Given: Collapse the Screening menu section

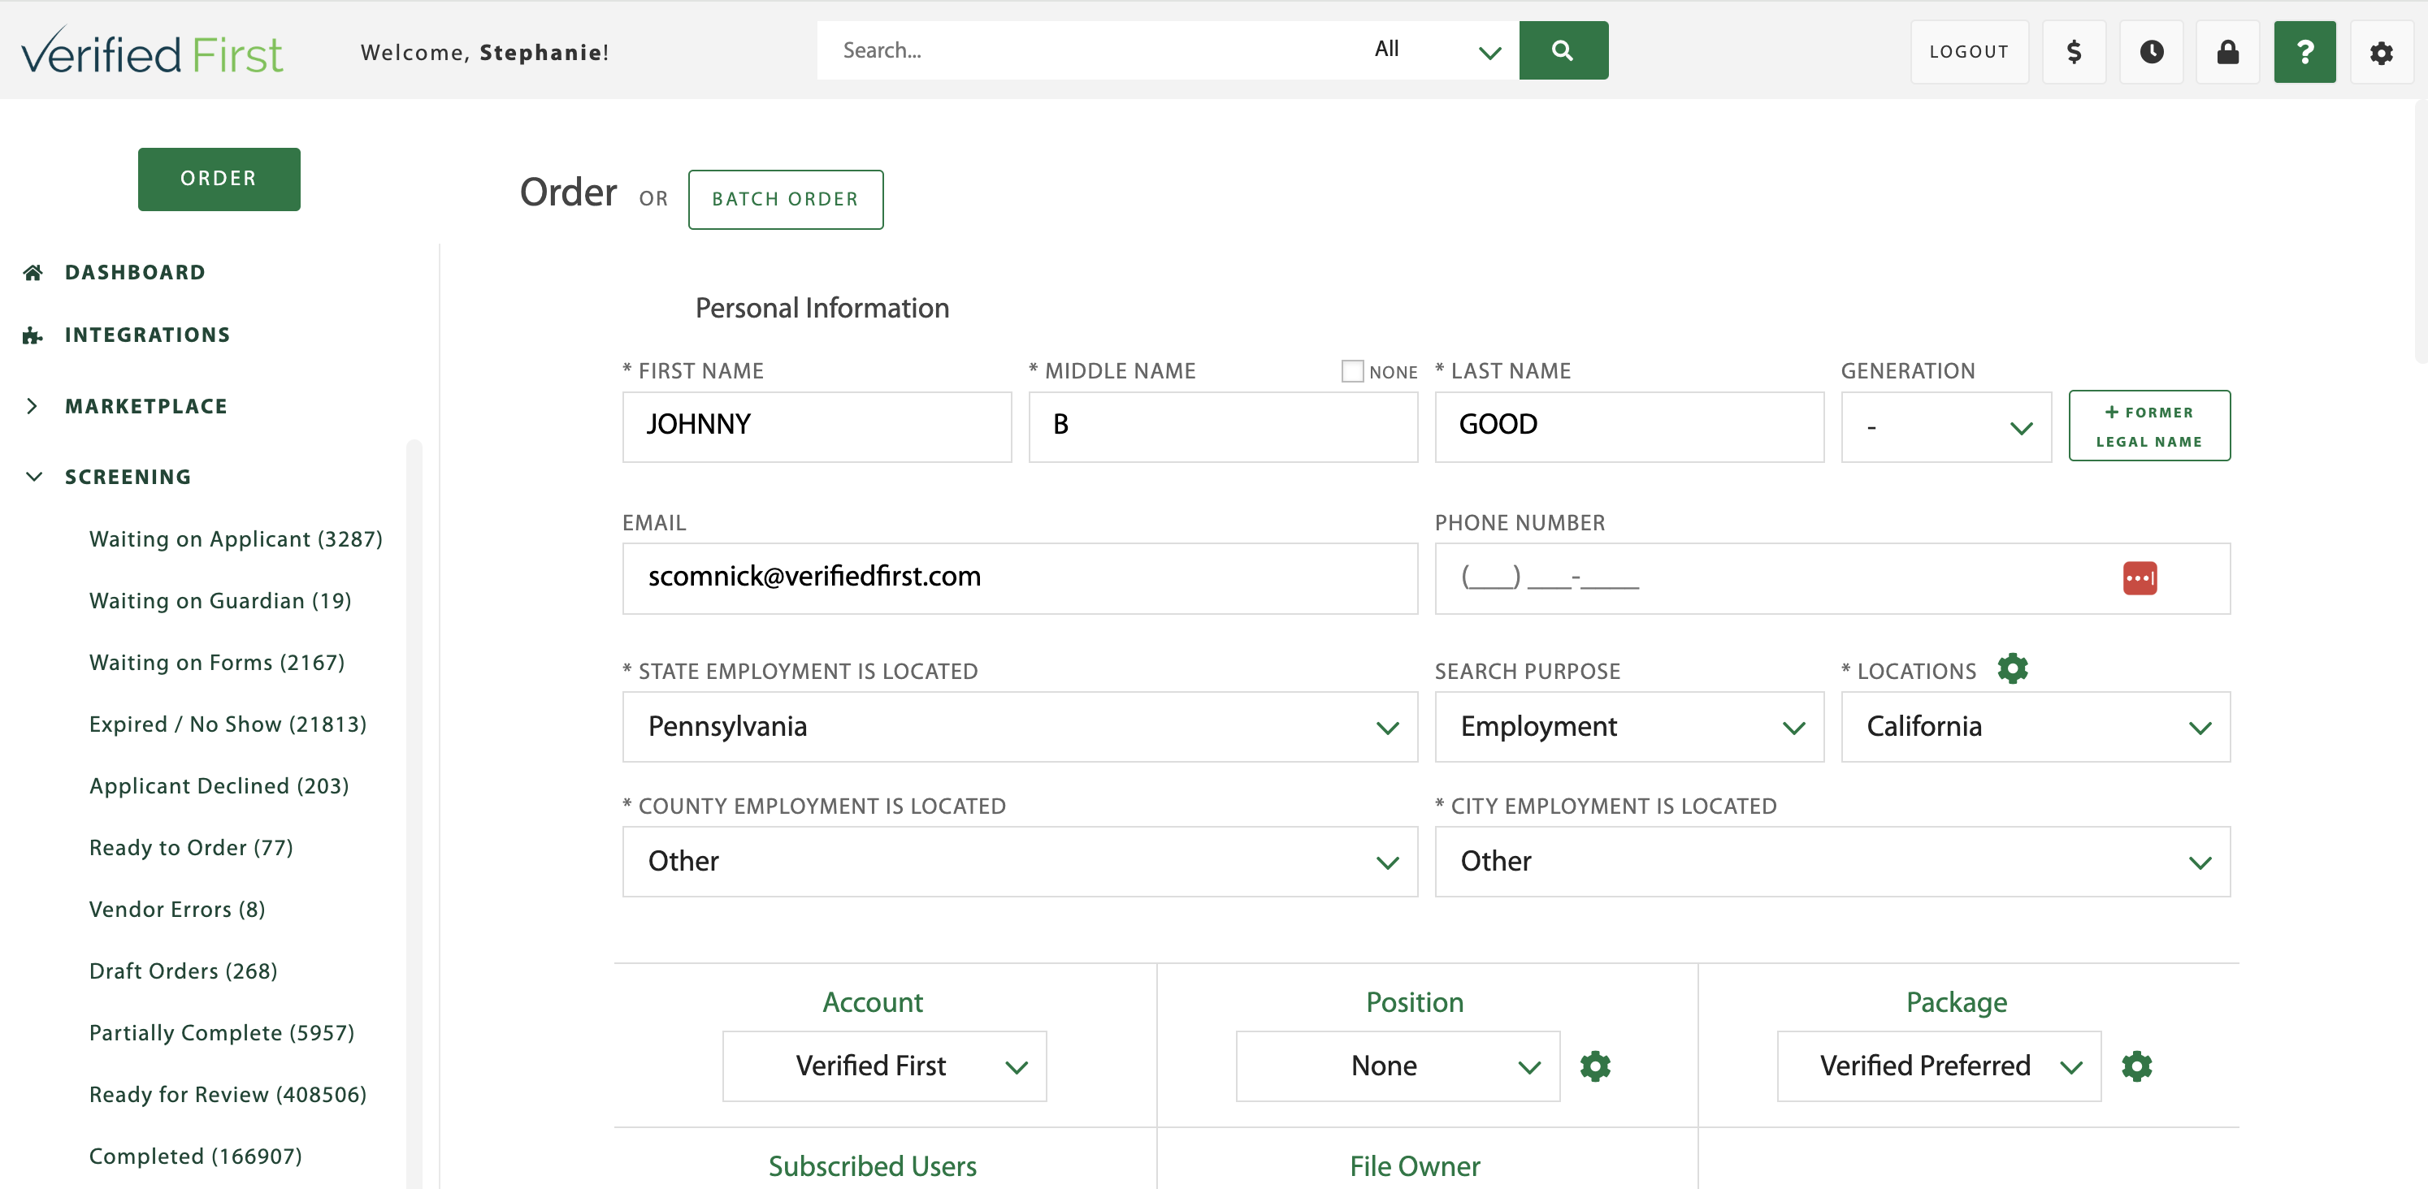Looking at the screenshot, I should pyautogui.click(x=128, y=477).
